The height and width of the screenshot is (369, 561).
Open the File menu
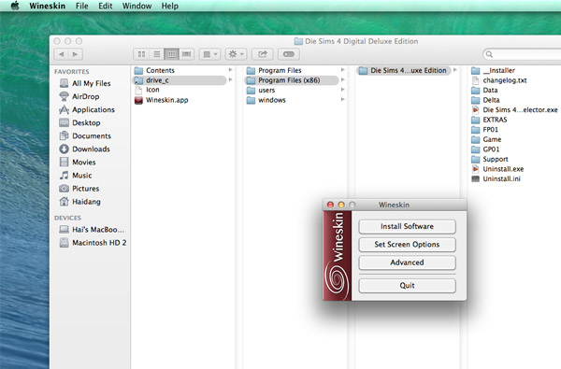point(82,7)
